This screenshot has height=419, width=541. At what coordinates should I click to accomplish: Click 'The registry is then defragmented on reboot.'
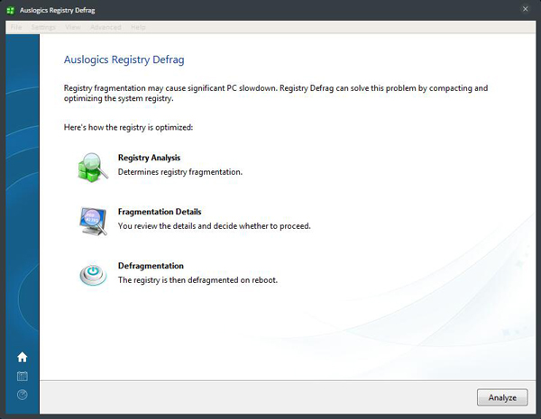[x=197, y=280]
